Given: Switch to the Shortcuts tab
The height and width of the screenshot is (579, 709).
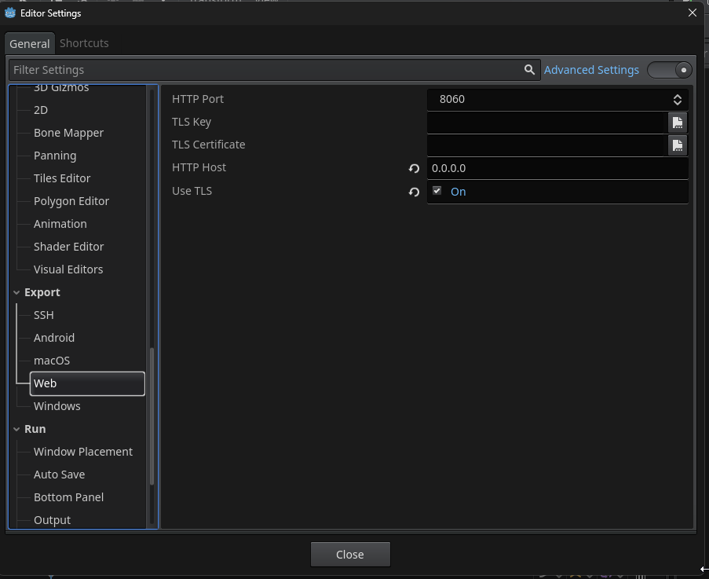Looking at the screenshot, I should point(84,43).
